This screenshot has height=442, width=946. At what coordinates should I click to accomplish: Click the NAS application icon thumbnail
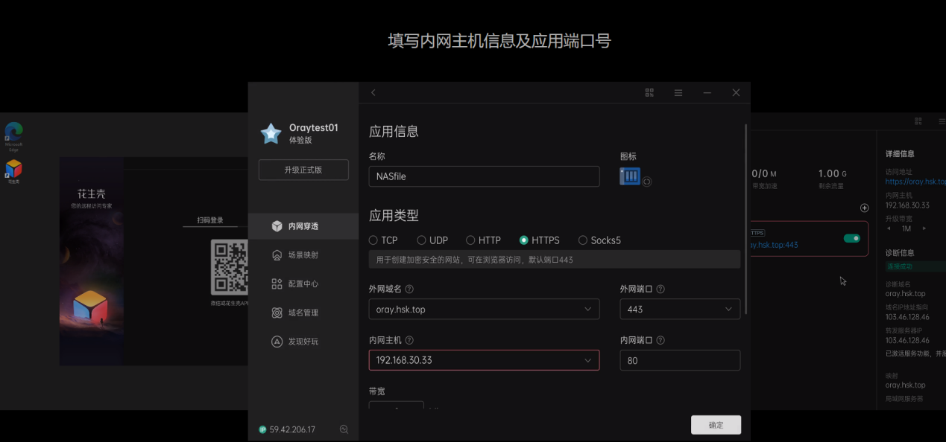click(x=630, y=176)
